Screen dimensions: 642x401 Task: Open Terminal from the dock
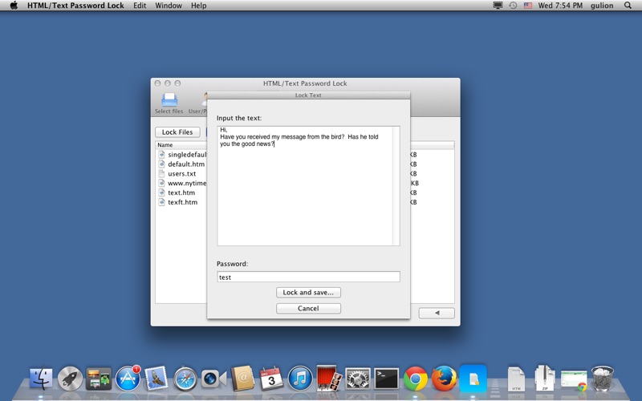point(387,379)
